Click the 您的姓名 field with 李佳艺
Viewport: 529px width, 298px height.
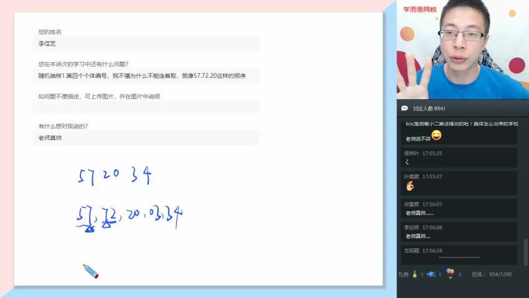pos(146,44)
